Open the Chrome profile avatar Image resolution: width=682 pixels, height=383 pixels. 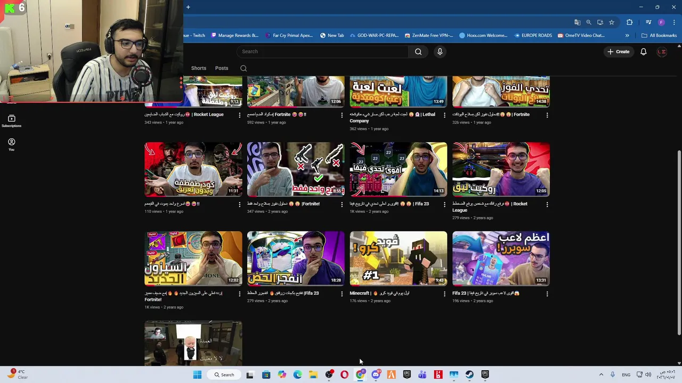[x=661, y=22]
